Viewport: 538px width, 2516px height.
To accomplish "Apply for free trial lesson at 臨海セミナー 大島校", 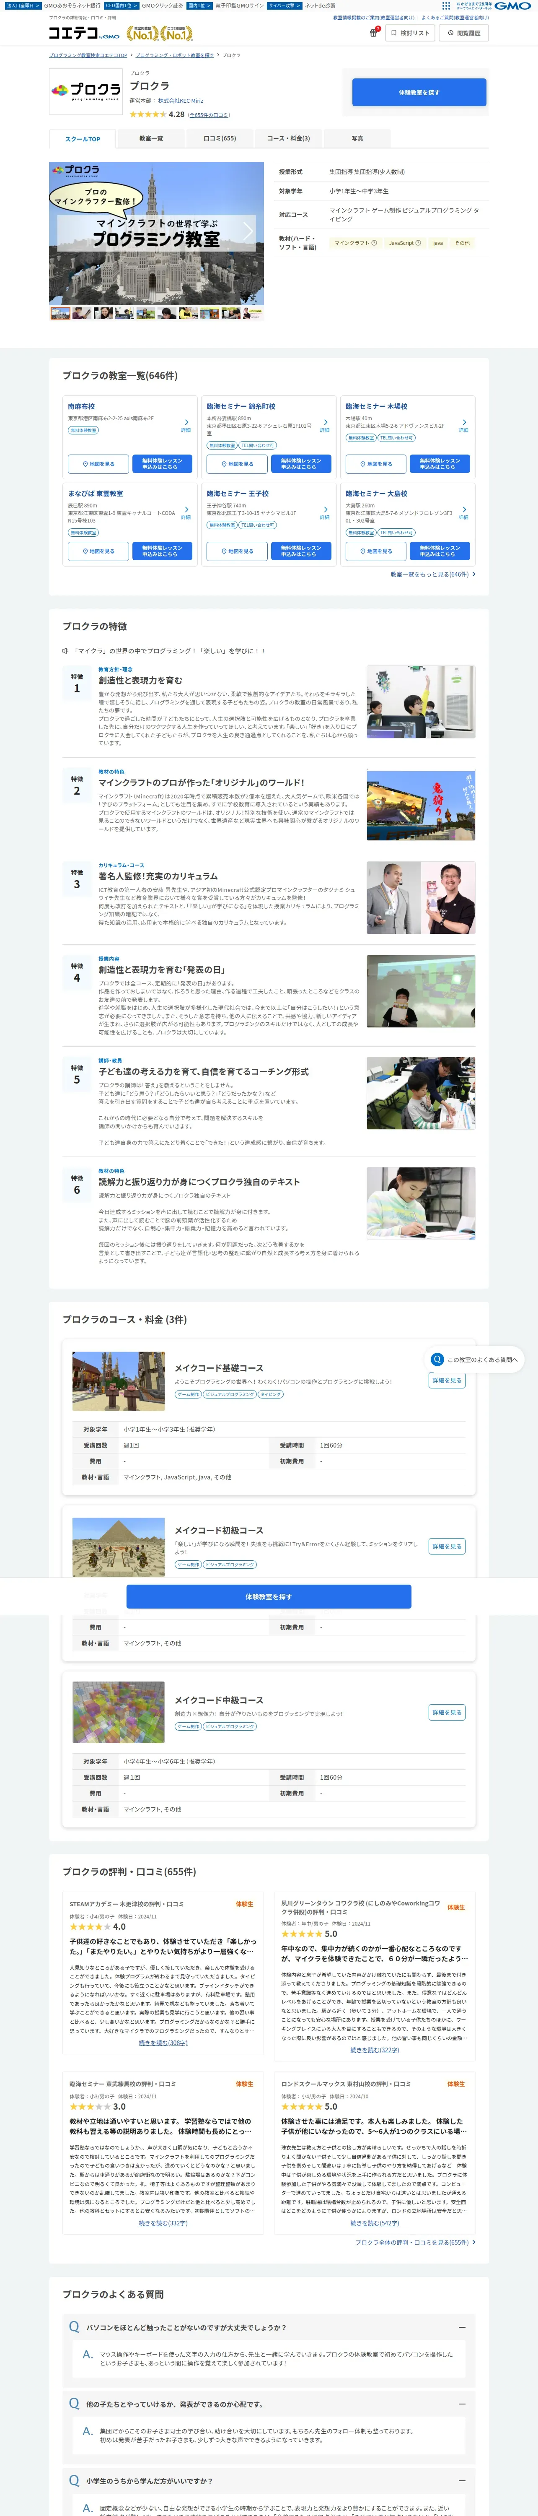I will pyautogui.click(x=440, y=552).
